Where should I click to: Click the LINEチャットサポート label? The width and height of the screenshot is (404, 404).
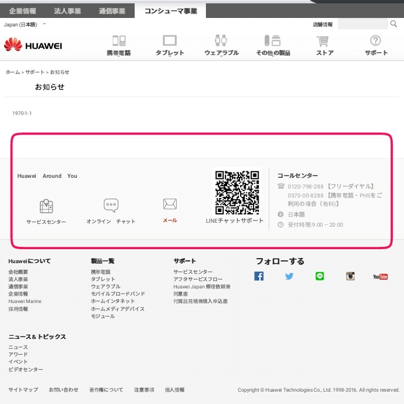point(235,221)
